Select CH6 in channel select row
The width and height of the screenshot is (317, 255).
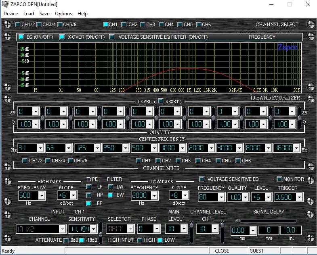tap(199, 25)
